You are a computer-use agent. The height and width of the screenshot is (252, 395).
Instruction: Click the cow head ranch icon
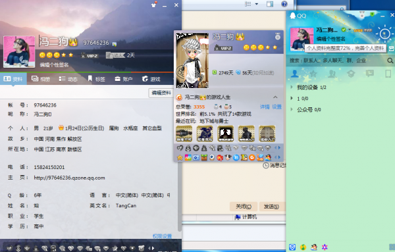pyautogui.click(x=228, y=158)
